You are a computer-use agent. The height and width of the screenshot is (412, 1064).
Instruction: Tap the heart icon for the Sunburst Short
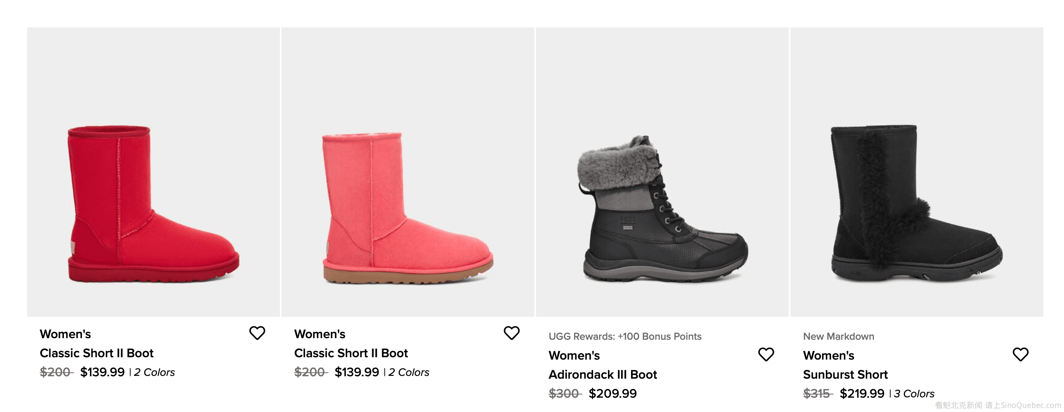point(1020,354)
